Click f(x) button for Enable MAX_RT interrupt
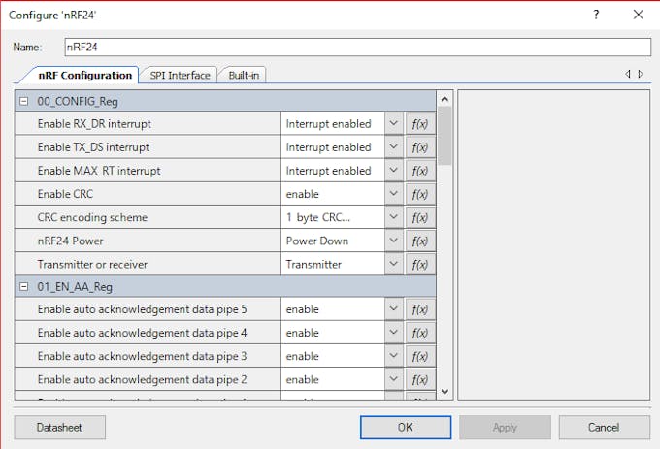The image size is (660, 449). (420, 171)
